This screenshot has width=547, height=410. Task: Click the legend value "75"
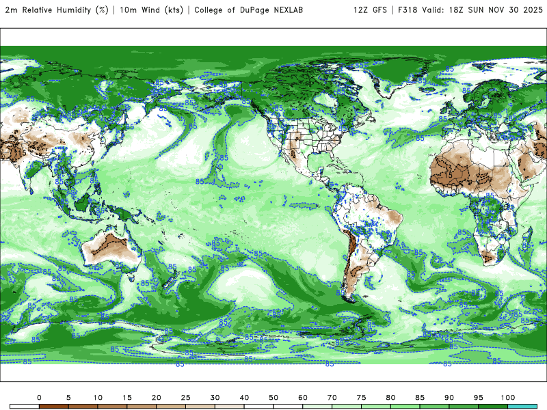pyautogui.click(x=362, y=398)
